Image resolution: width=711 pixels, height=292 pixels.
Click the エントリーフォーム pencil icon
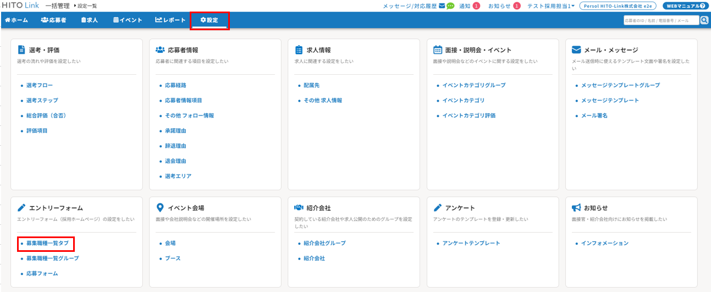click(x=21, y=208)
